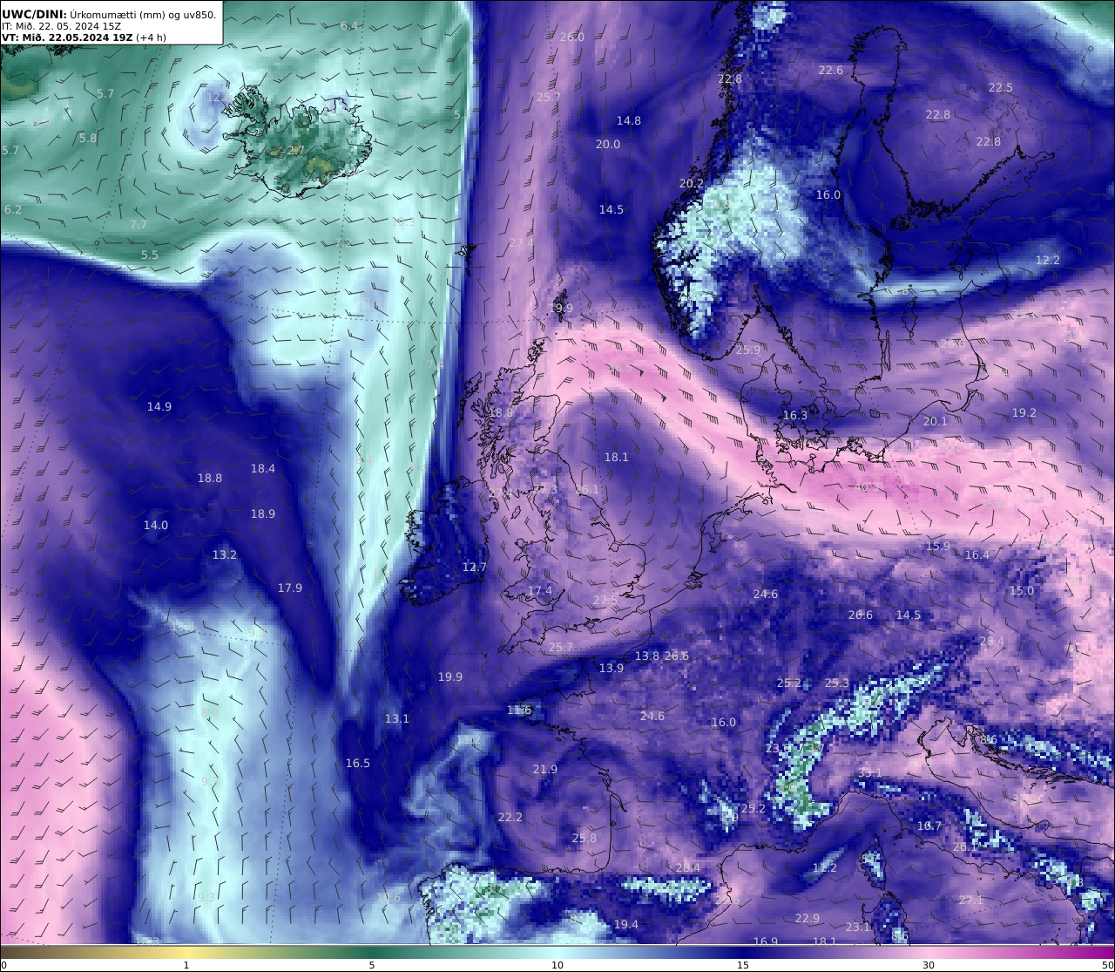1115x972 pixels.
Task: Click the map value 22.6
Action: point(831,70)
